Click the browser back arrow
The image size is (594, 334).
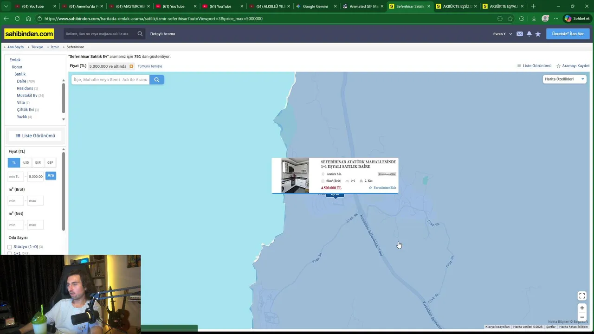tap(6, 19)
